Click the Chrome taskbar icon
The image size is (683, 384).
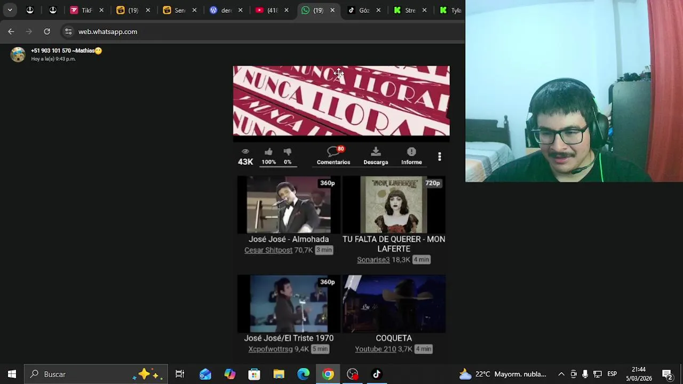[328, 374]
